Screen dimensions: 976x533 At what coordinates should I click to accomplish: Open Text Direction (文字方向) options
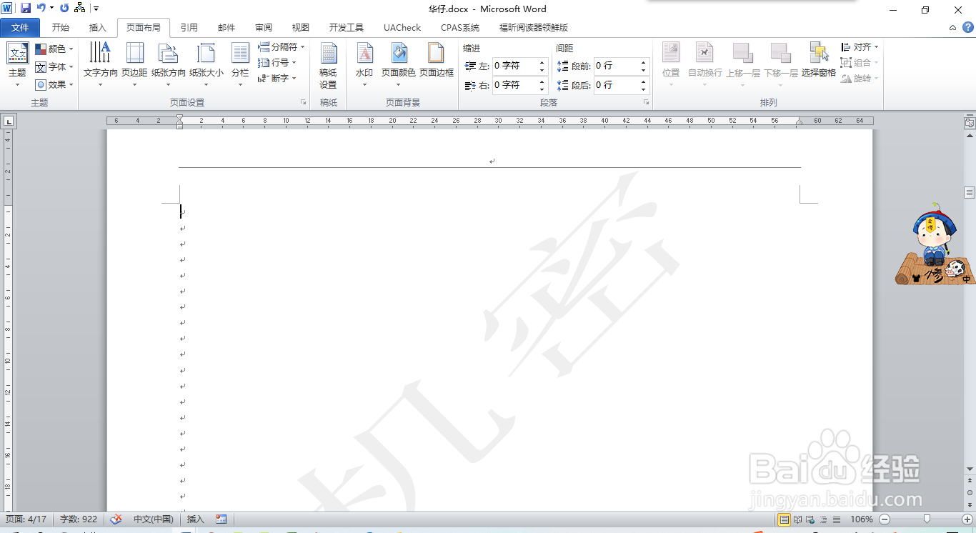[100, 64]
